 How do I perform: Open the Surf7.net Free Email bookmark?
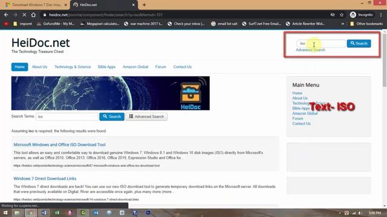pos(261,24)
